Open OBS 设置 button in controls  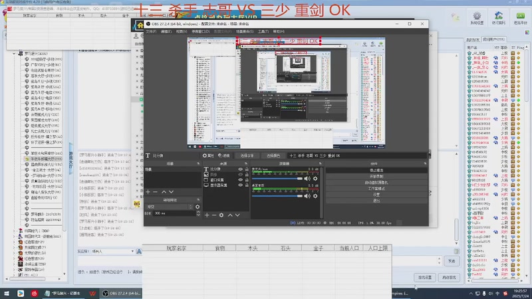376,195
